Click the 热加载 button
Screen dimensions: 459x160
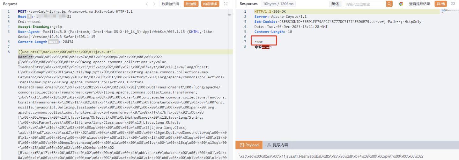tap(191, 4)
